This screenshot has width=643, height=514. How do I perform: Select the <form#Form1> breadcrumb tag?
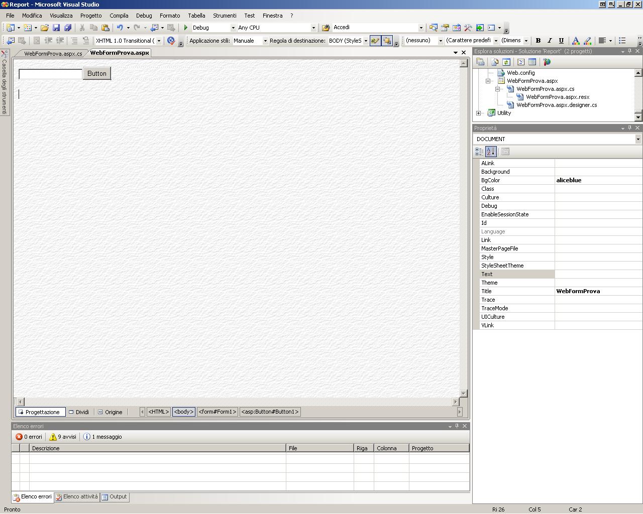(x=218, y=412)
